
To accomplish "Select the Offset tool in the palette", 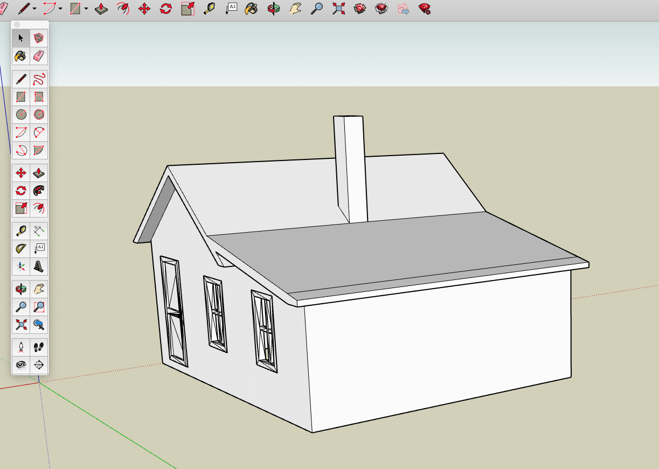I will 39,208.
